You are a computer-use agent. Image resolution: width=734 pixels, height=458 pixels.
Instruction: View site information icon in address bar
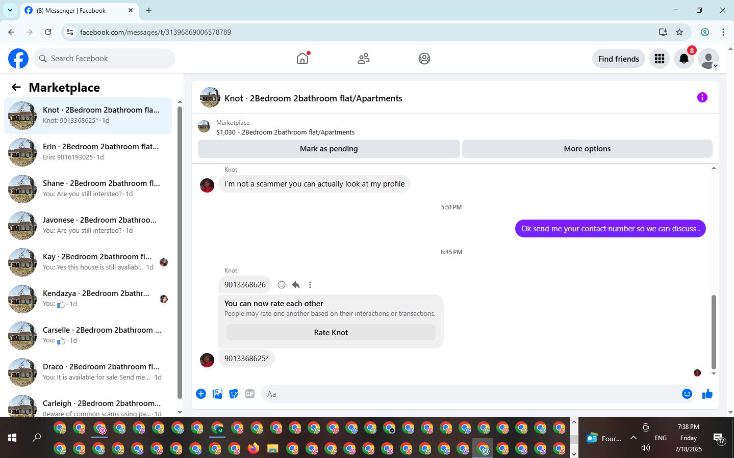[70, 32]
